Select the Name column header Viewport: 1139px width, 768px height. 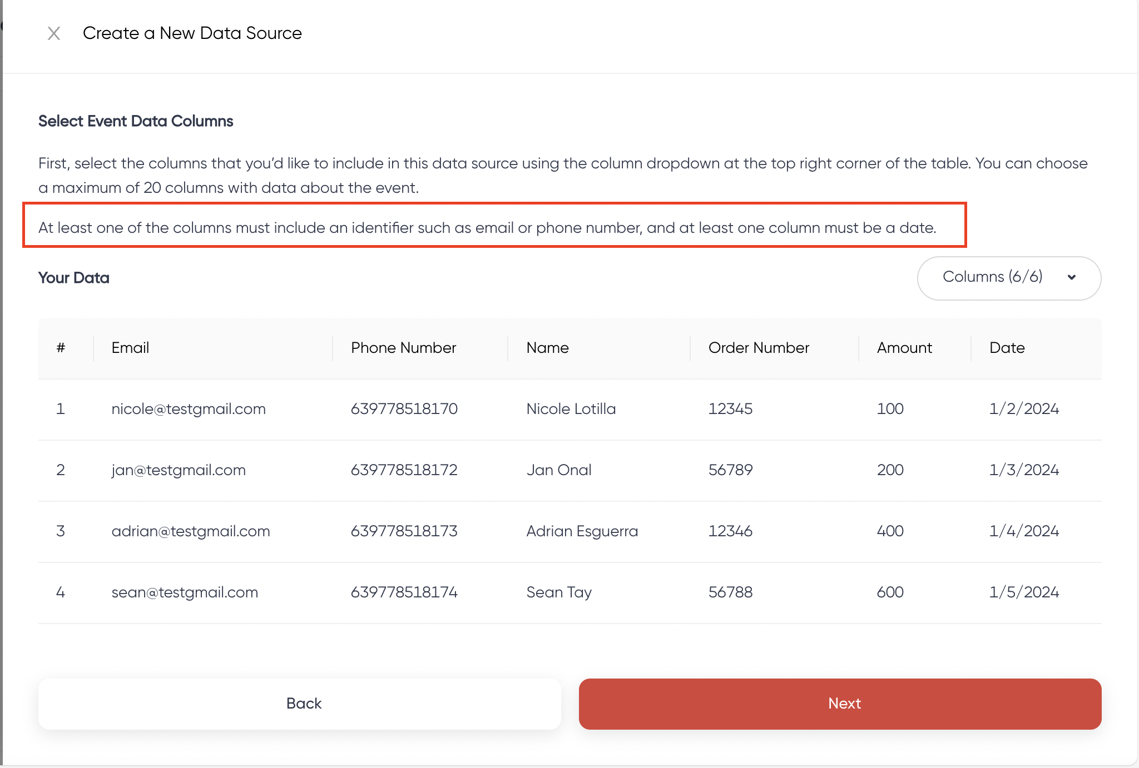pyautogui.click(x=547, y=348)
